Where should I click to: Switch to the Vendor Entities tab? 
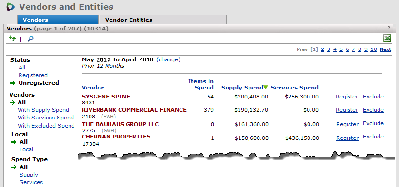click(163, 20)
